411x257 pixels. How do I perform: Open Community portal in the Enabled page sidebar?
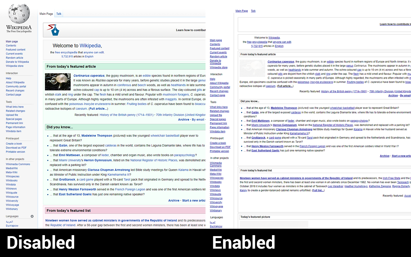point(220,87)
